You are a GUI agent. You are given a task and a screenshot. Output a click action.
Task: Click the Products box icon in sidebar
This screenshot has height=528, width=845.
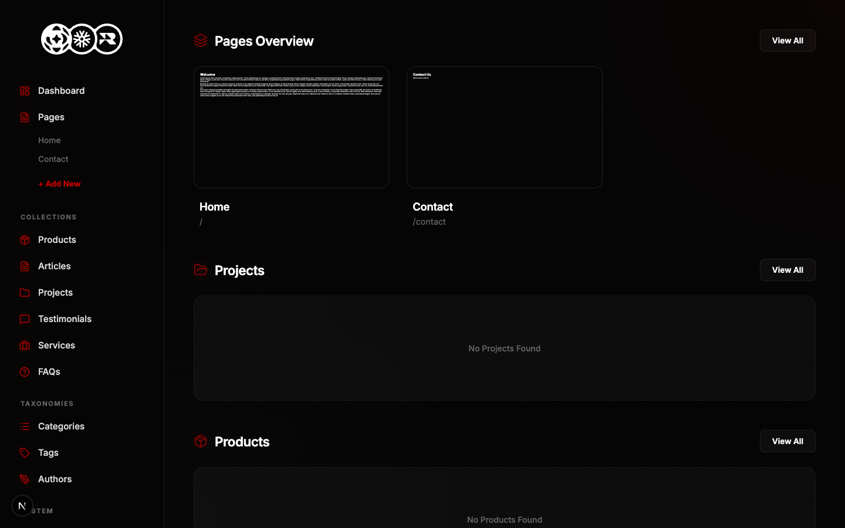(x=25, y=240)
